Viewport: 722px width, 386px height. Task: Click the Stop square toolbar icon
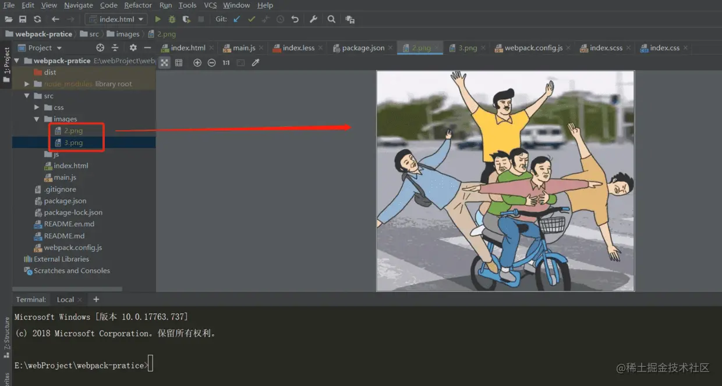201,19
